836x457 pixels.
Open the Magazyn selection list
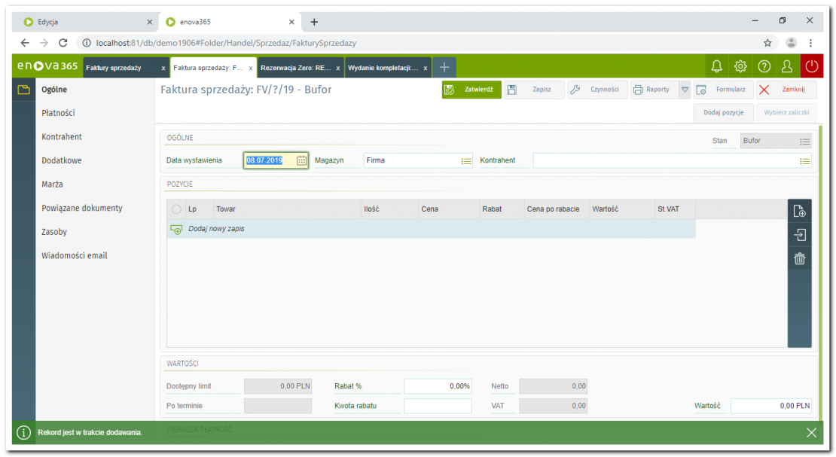tap(466, 160)
